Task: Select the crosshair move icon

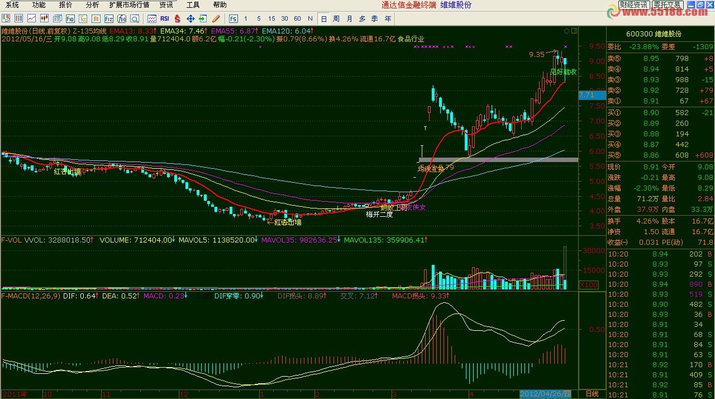Action: (190, 18)
